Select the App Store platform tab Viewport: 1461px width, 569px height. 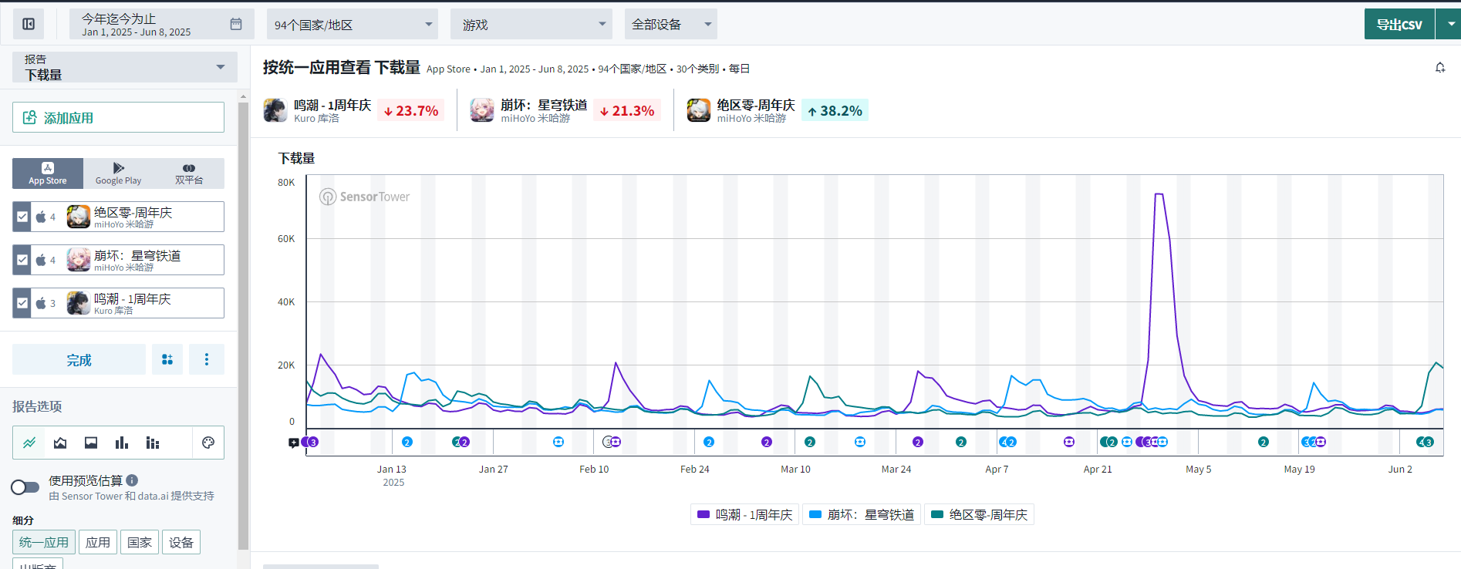coord(48,173)
